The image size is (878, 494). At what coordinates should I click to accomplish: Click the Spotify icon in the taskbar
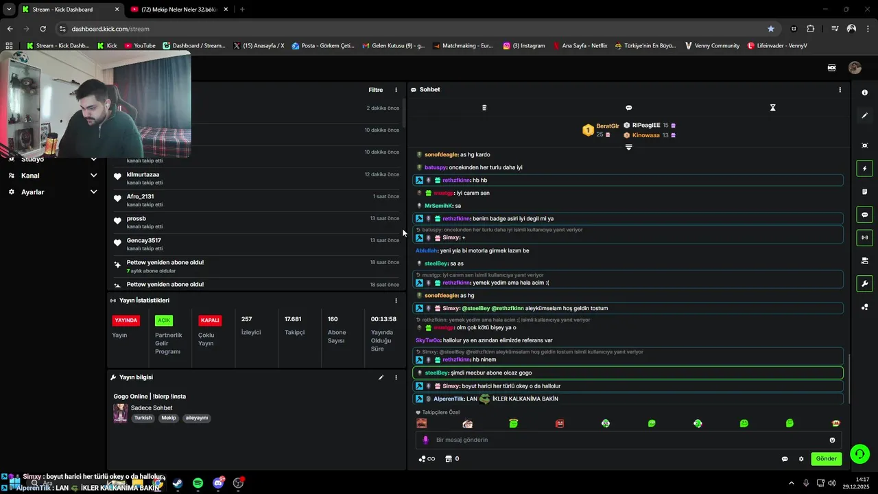click(x=198, y=483)
